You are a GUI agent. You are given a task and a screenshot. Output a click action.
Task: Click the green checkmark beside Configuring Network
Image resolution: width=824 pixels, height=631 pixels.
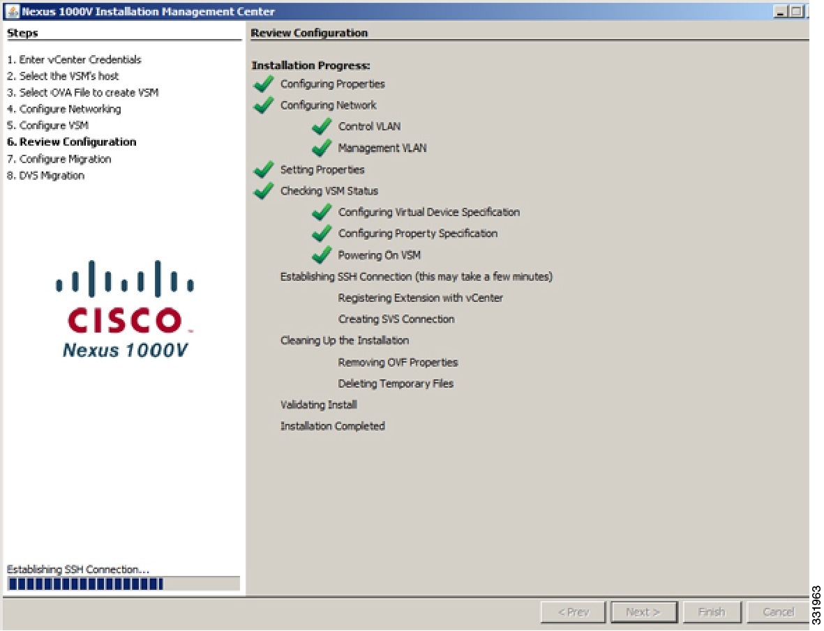pos(264,105)
